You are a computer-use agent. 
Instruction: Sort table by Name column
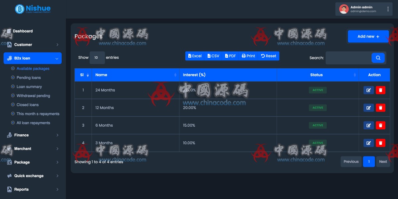(135, 75)
